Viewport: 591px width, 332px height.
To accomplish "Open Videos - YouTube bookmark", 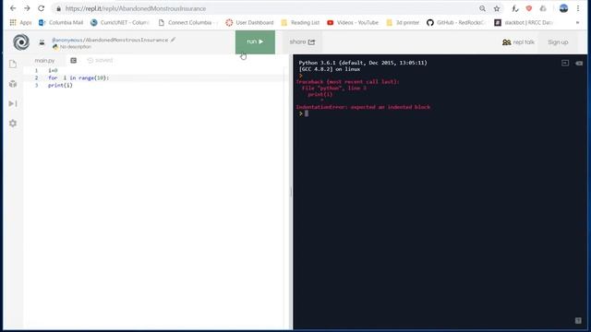I will (x=353, y=22).
